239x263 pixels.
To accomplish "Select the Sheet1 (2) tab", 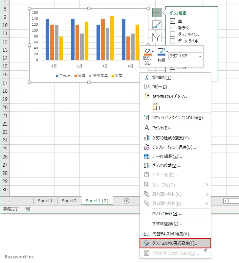I will tap(97, 201).
